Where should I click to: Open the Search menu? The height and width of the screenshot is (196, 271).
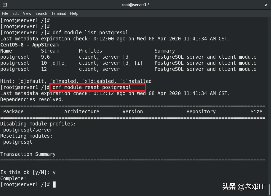(x=41, y=13)
